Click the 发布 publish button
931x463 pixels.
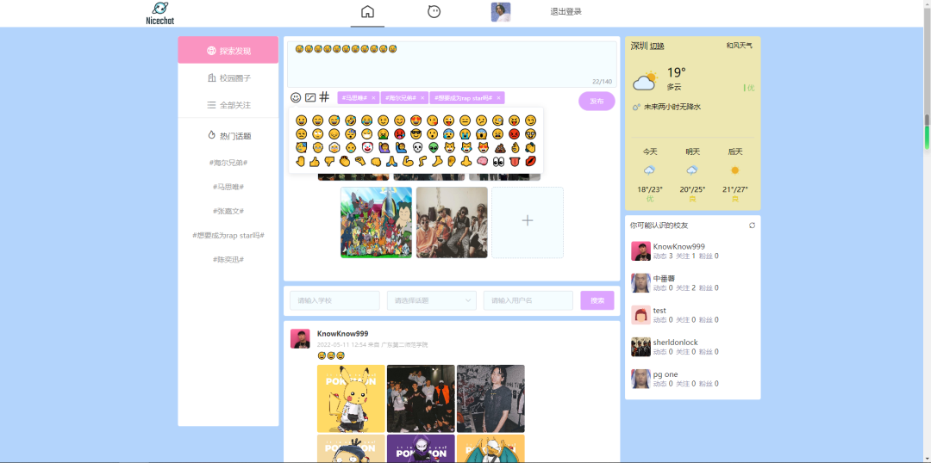pos(597,102)
